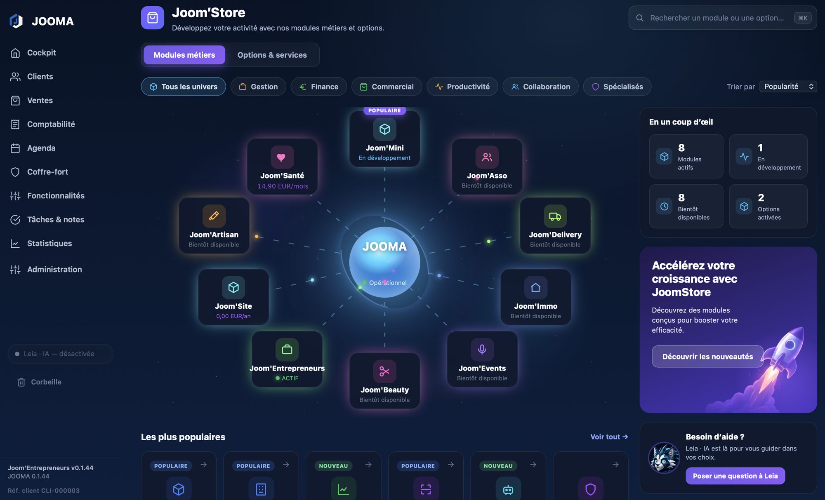Viewport: 825px width, 500px height.
Task: Click the Joom'Santé 14,90 EUR/mois price
Action: click(x=283, y=186)
